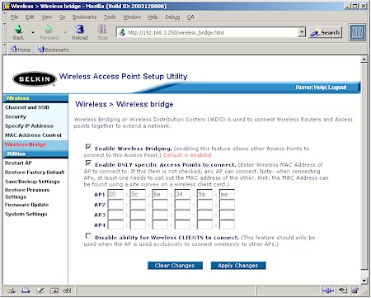Click AP1 first MAC field containing 00
This screenshot has width=371, height=298.
click(x=115, y=194)
